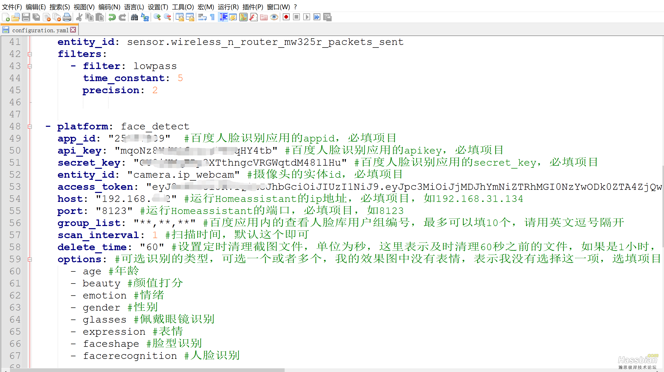The width and height of the screenshot is (664, 372).
Task: Select the configuration.yaml tab
Action: point(40,30)
